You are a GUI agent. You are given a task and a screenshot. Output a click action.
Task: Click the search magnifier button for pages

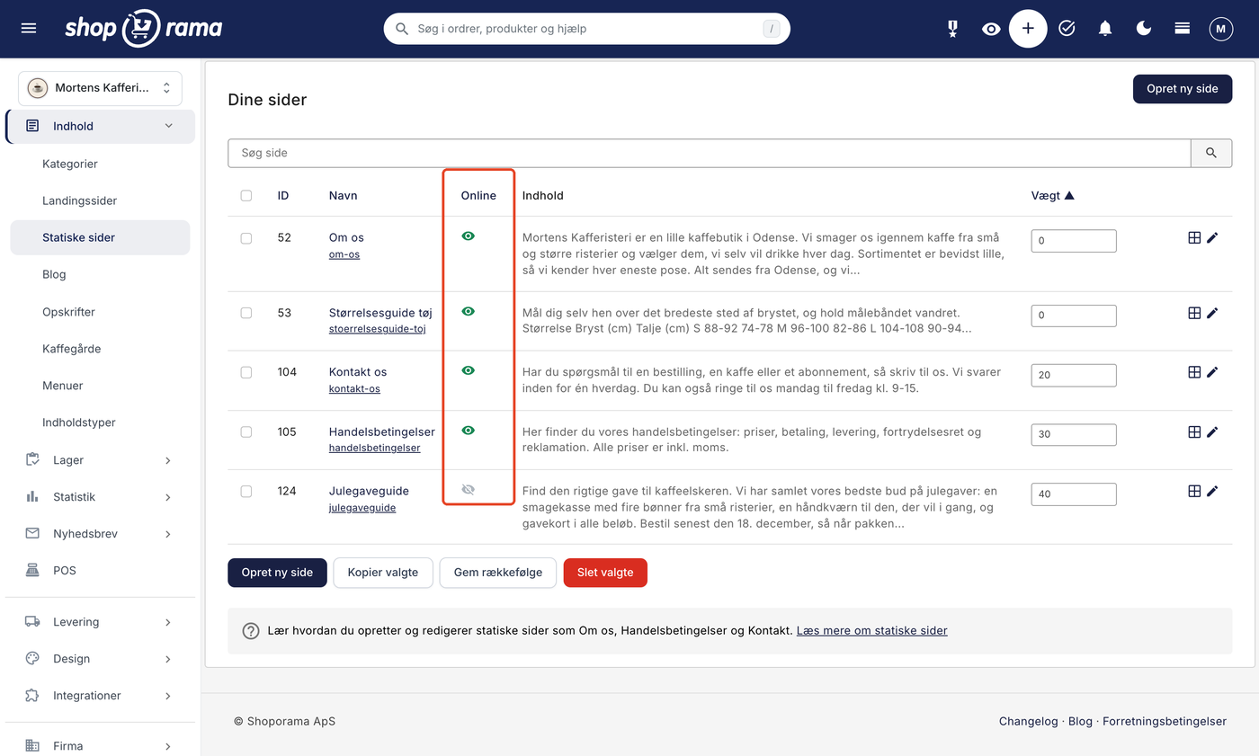[1211, 153]
